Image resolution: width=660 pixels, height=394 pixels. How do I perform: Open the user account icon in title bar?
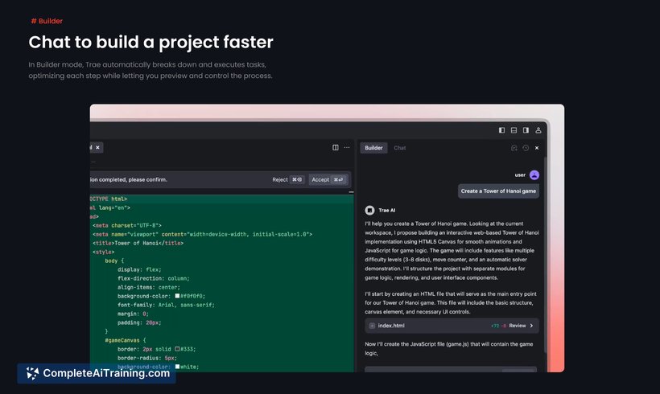pos(538,130)
